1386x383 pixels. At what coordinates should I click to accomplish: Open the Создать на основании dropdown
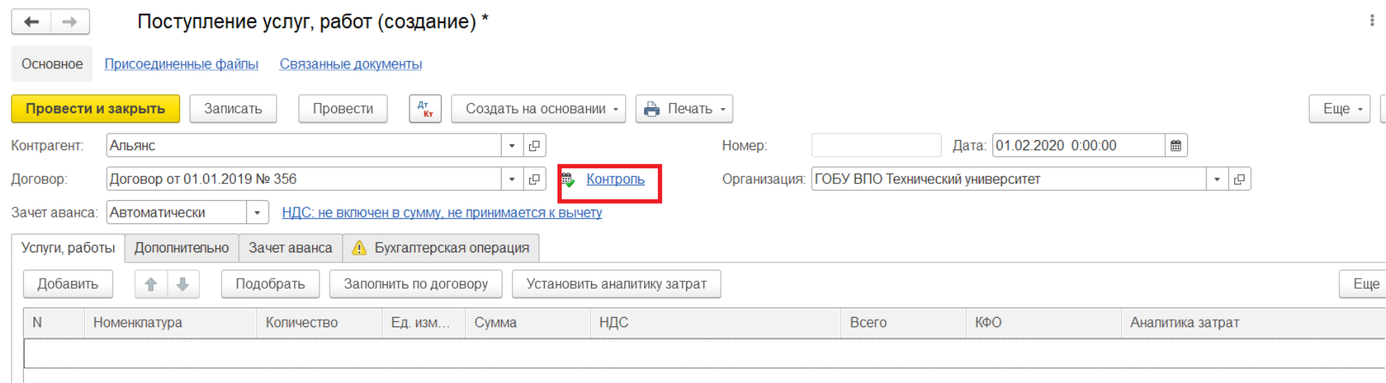point(538,109)
